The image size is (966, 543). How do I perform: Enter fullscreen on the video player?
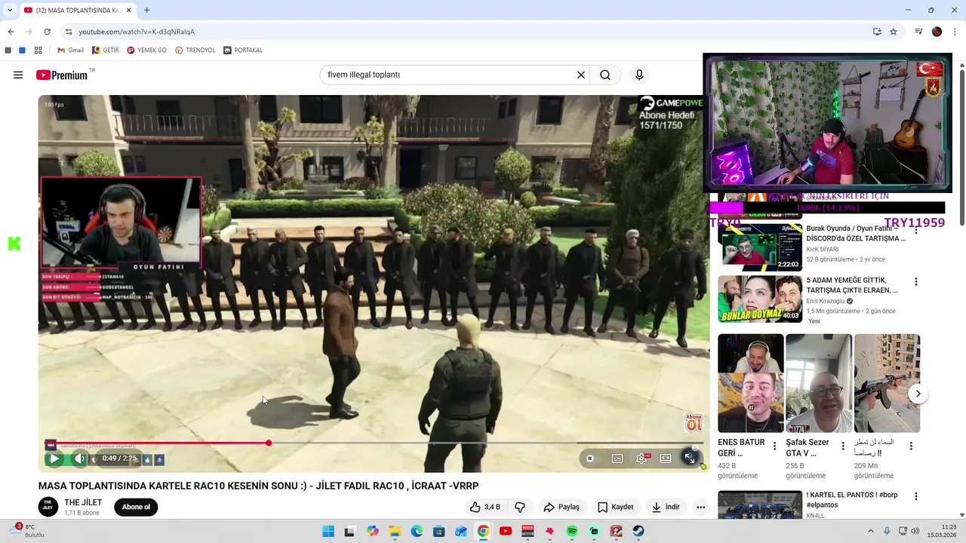click(x=690, y=459)
